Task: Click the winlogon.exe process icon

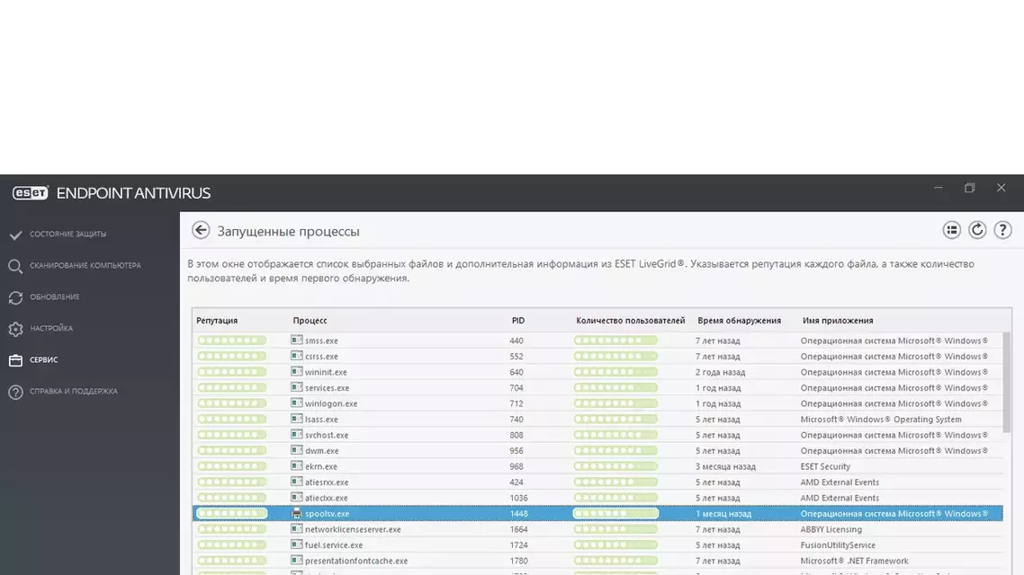Action: click(296, 402)
